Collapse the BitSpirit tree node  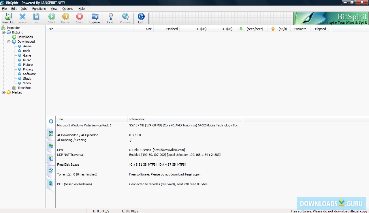coord(3,32)
